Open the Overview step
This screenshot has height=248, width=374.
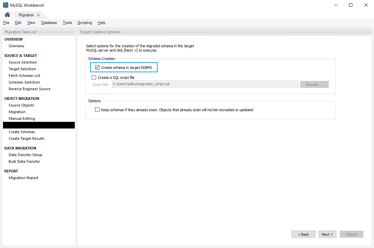click(16, 46)
